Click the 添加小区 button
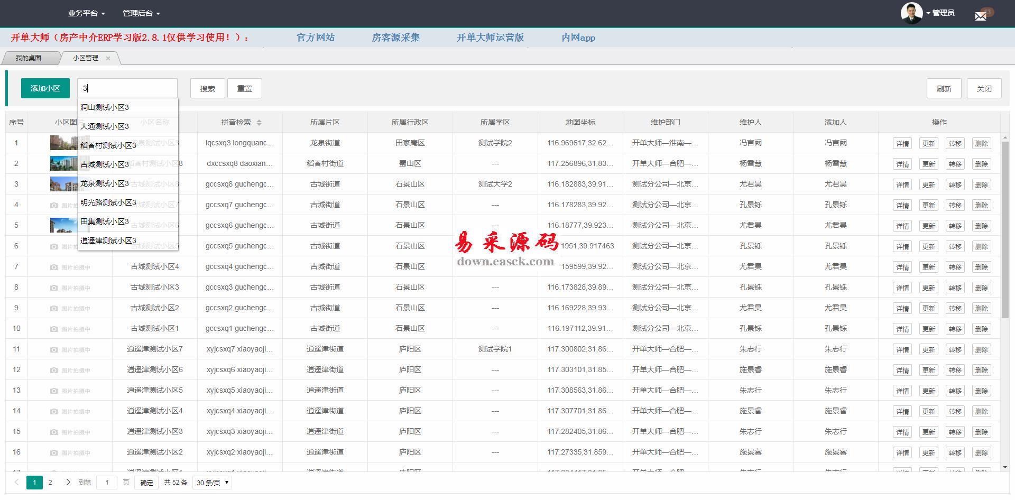 coord(45,88)
